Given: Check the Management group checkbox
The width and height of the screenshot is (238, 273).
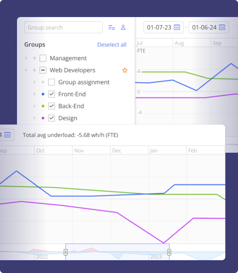Looking at the screenshot, I should tap(43, 58).
